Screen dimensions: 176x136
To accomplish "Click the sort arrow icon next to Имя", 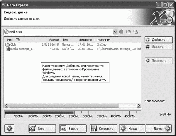I will coord(18,40).
